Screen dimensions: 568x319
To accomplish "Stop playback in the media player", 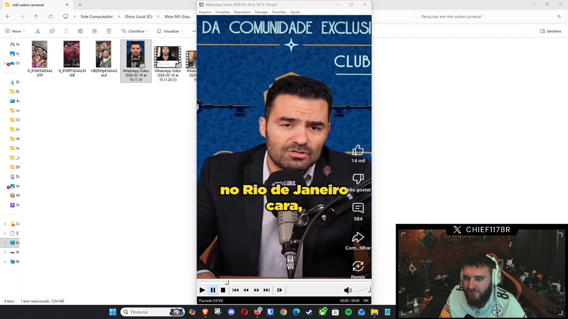I will 223,290.
